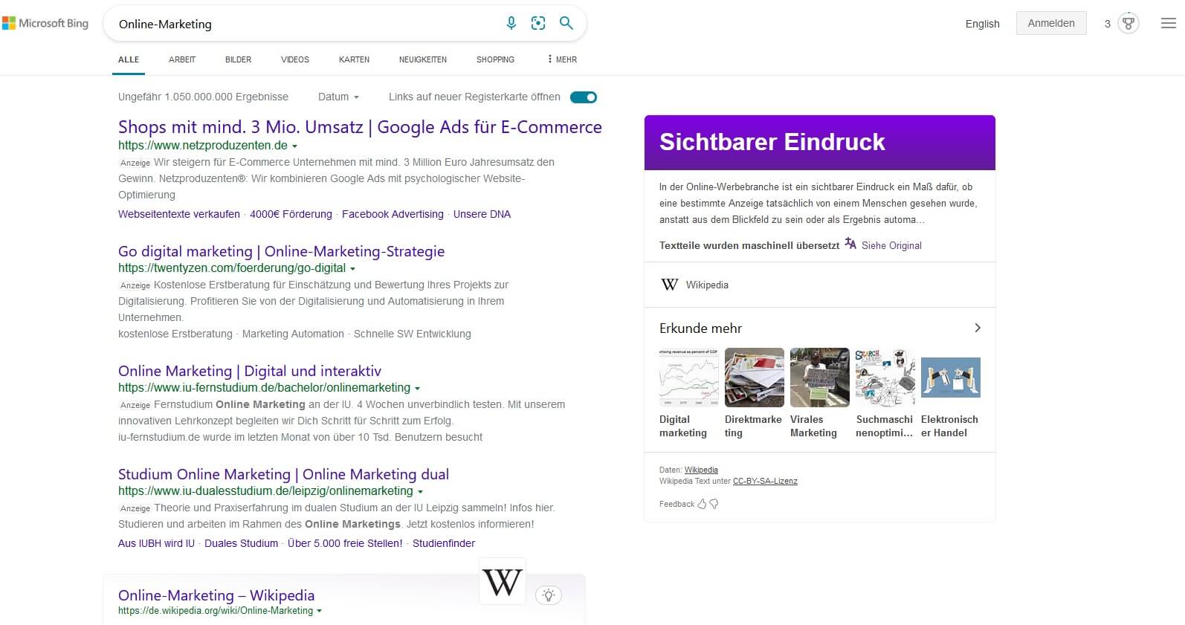
Task: Switch to the ARBEIT tab
Action: pyautogui.click(x=182, y=59)
